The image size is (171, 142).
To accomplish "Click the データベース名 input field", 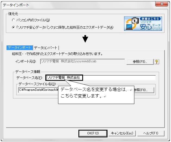I will (101, 78).
